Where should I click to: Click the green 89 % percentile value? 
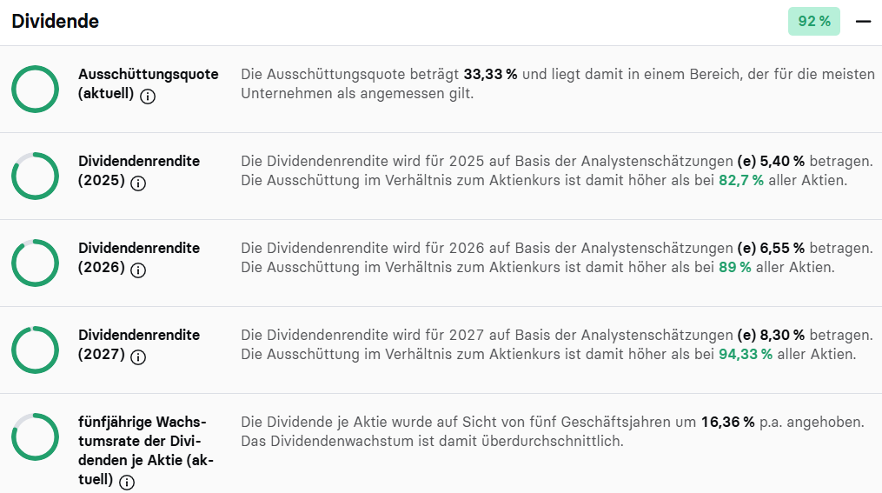pyautogui.click(x=734, y=267)
